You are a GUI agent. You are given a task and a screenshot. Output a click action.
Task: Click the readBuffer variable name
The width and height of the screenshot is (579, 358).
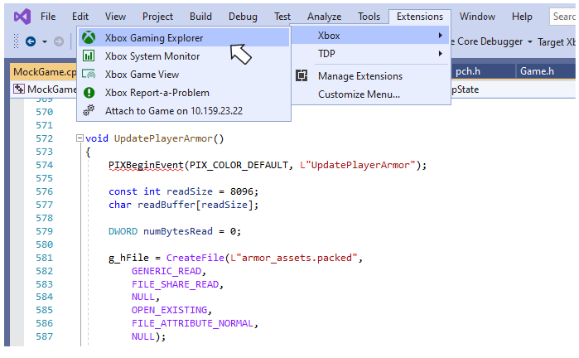(x=166, y=205)
